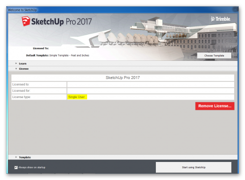Image resolution: width=245 pixels, height=180 pixels.
Task: Click the Welcome to SketchUp title bar
Action: [122, 10]
